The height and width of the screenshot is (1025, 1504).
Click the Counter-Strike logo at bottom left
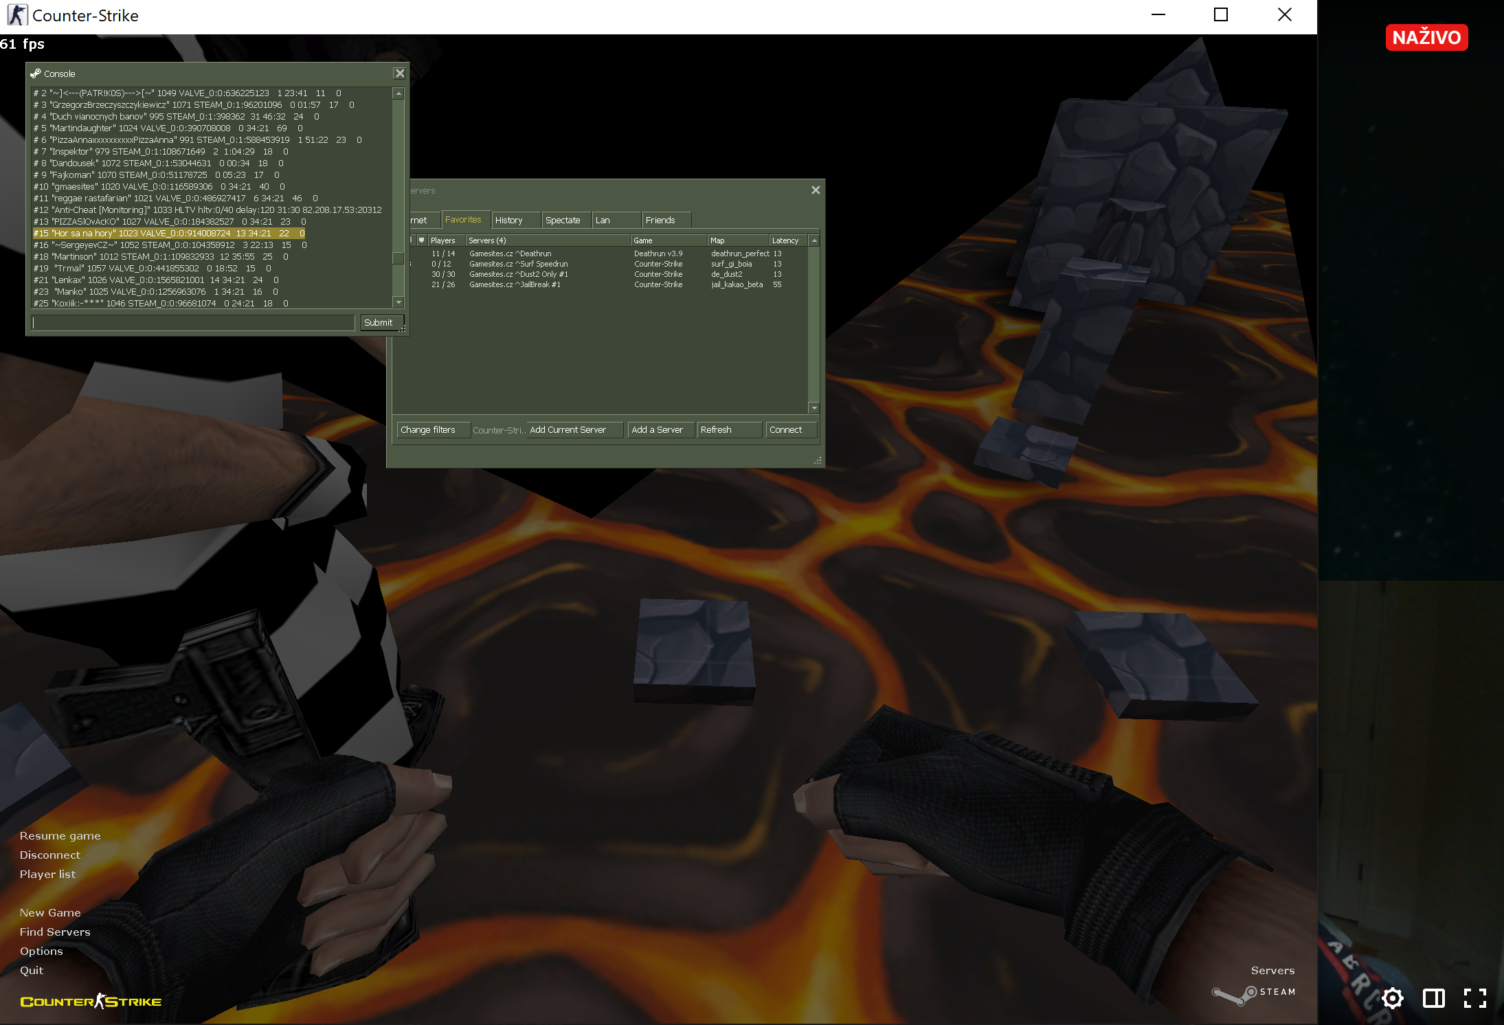[91, 1002]
